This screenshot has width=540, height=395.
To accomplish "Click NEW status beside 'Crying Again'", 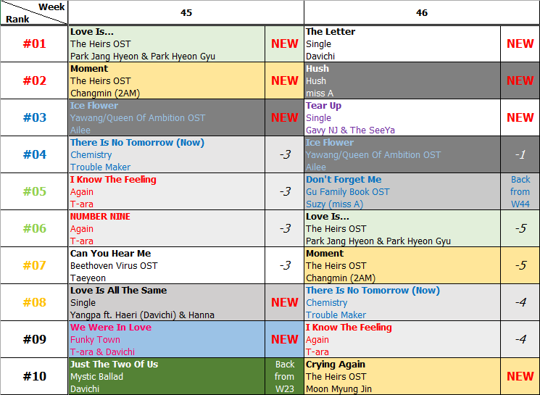I will pyautogui.click(x=520, y=376).
